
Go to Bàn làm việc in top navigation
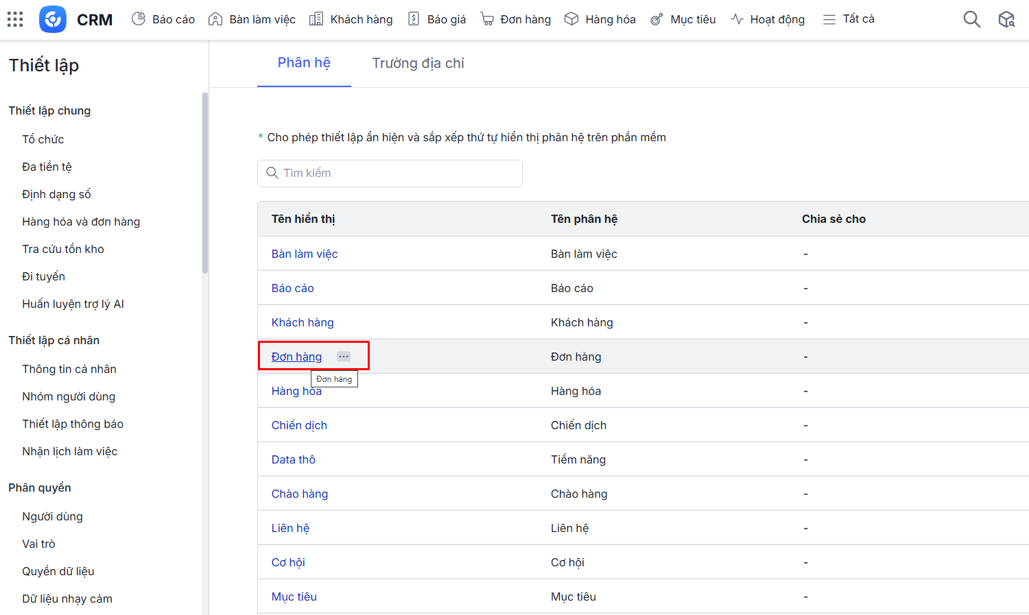[252, 19]
